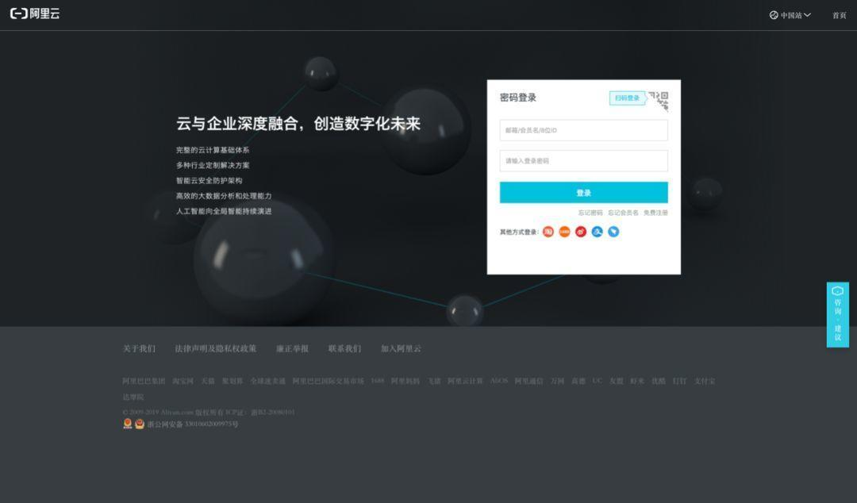Open the 咨询·建议 side widget

837,314
